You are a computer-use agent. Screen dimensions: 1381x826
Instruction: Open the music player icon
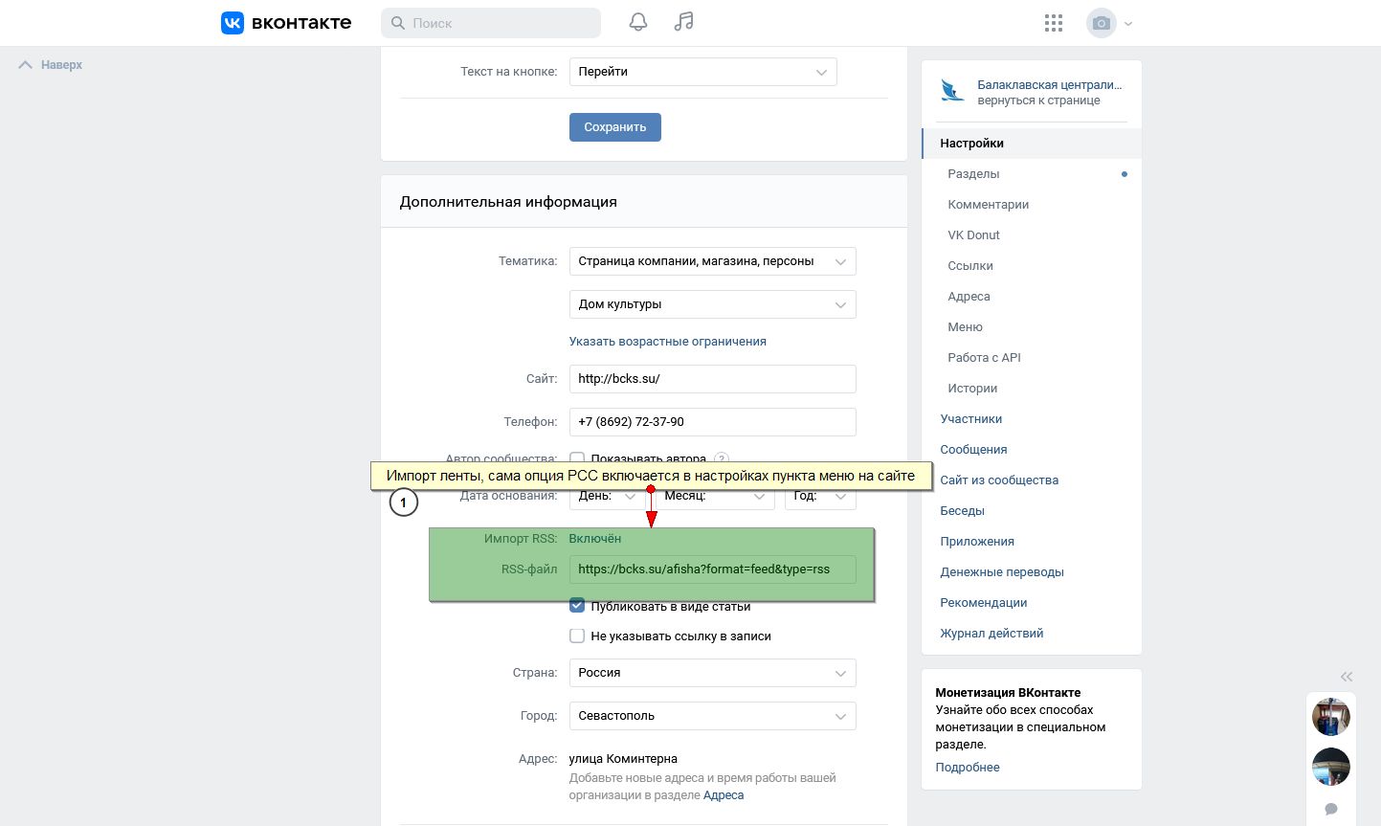click(x=683, y=23)
